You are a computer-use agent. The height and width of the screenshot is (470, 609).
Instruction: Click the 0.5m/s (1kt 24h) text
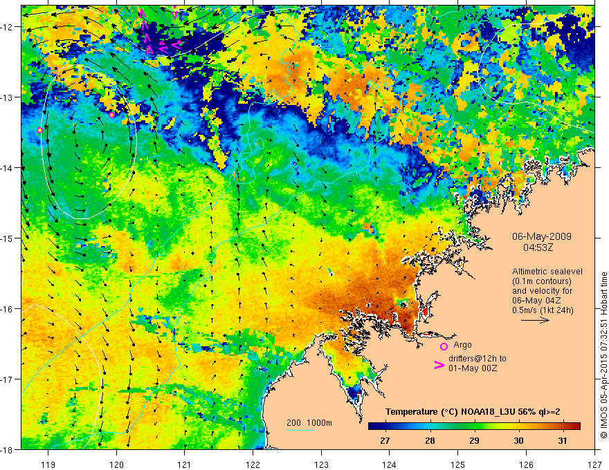[543, 310]
